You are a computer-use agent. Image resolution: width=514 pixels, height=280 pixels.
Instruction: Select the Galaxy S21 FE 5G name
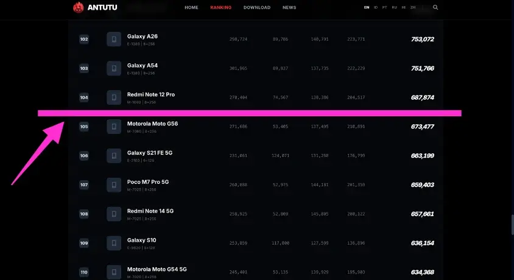click(150, 153)
